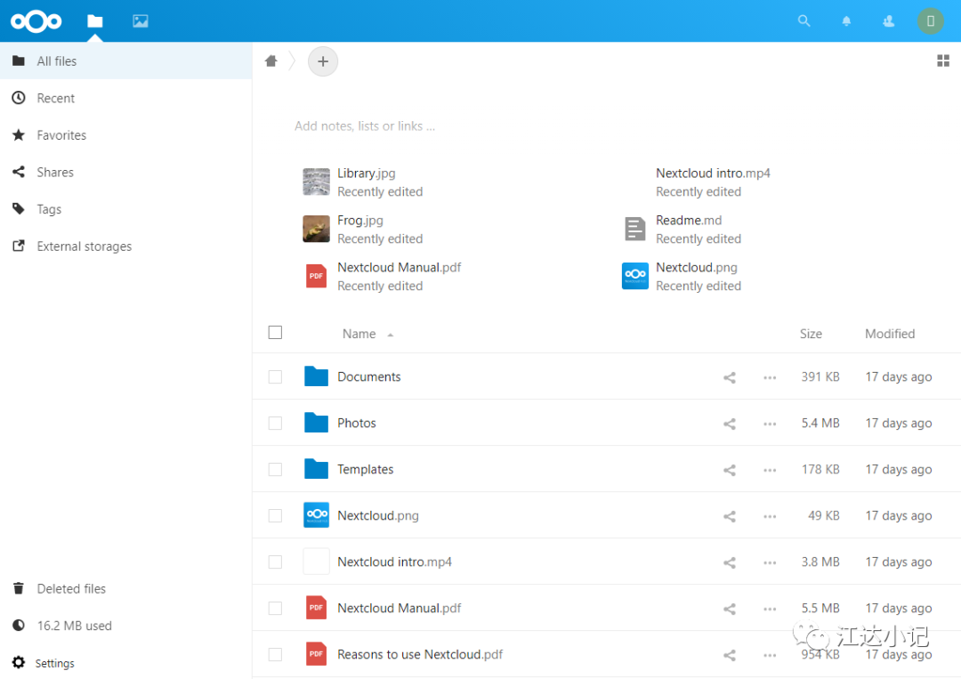Open the recent Library.jpg thumbnail
961x679 pixels.
[316, 182]
